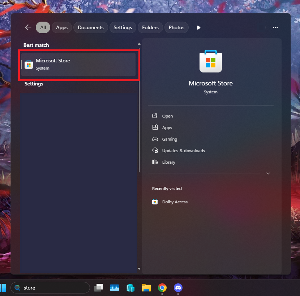This screenshot has width=300, height=296.
Task: Switch to the Apps filter tab
Action: (x=62, y=27)
